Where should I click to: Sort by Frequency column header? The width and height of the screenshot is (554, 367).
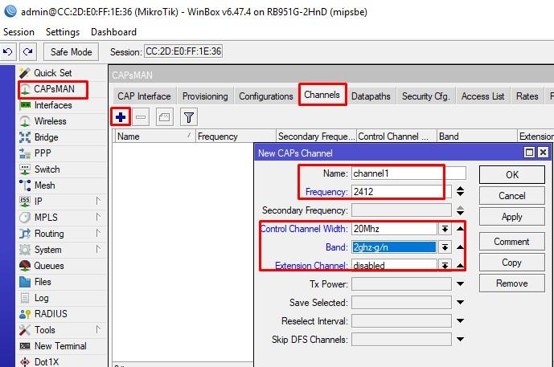[236, 137]
